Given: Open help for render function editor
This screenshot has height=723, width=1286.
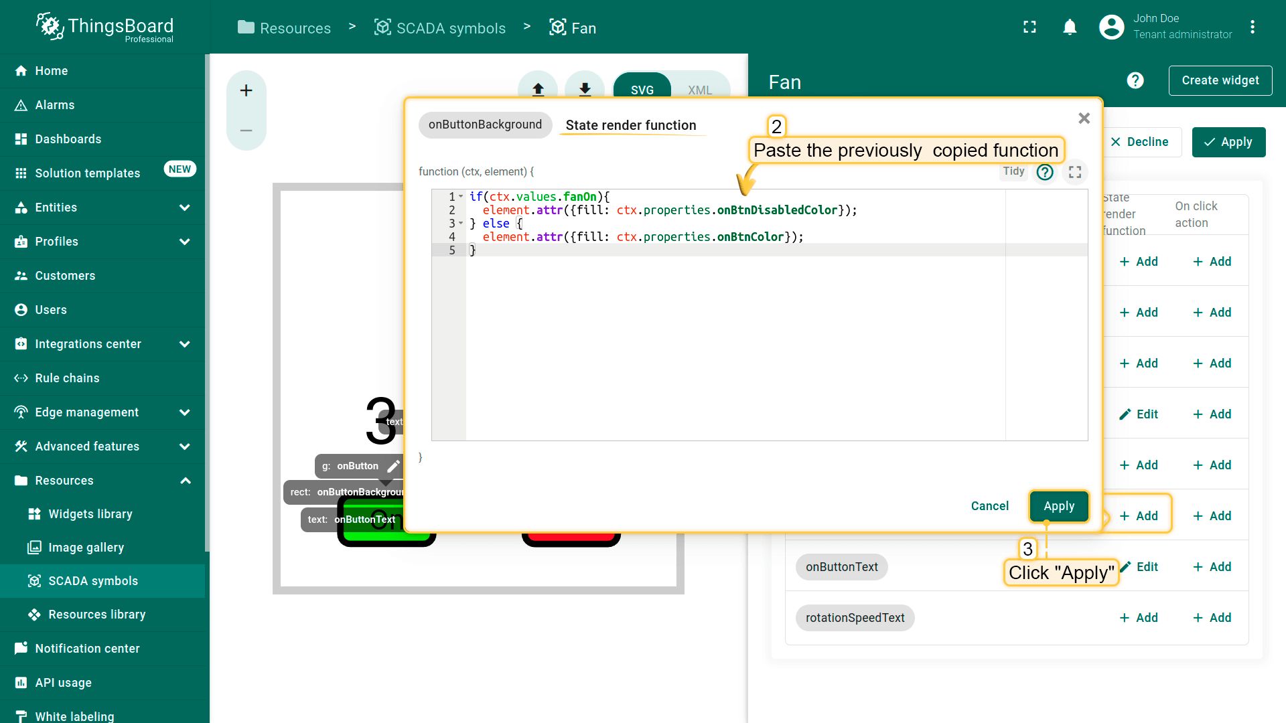Looking at the screenshot, I should coord(1044,172).
